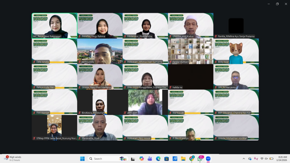Image resolution: width=290 pixels, height=163 pixels.
Task: Open Microsoft Edge from the taskbar
Action: [158, 159]
